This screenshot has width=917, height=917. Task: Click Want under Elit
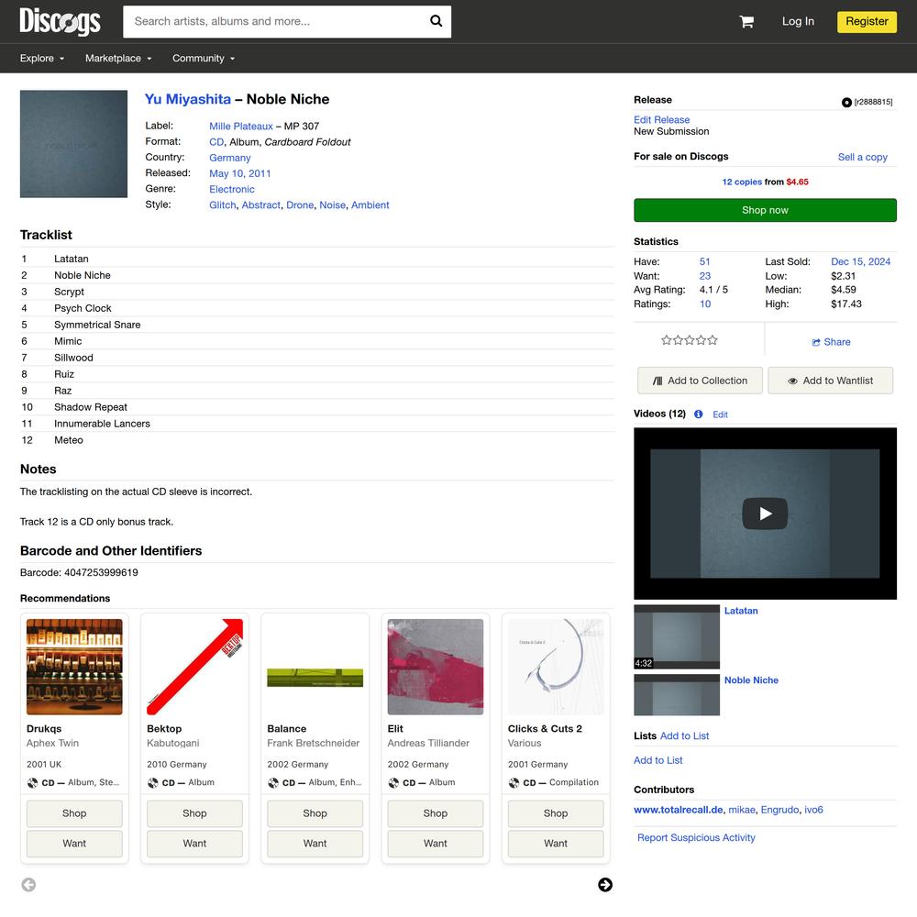[436, 844]
